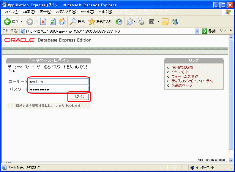The height and width of the screenshot is (172, 235).
Task: Open the Back history dropdown arrow
Action: point(22,22)
